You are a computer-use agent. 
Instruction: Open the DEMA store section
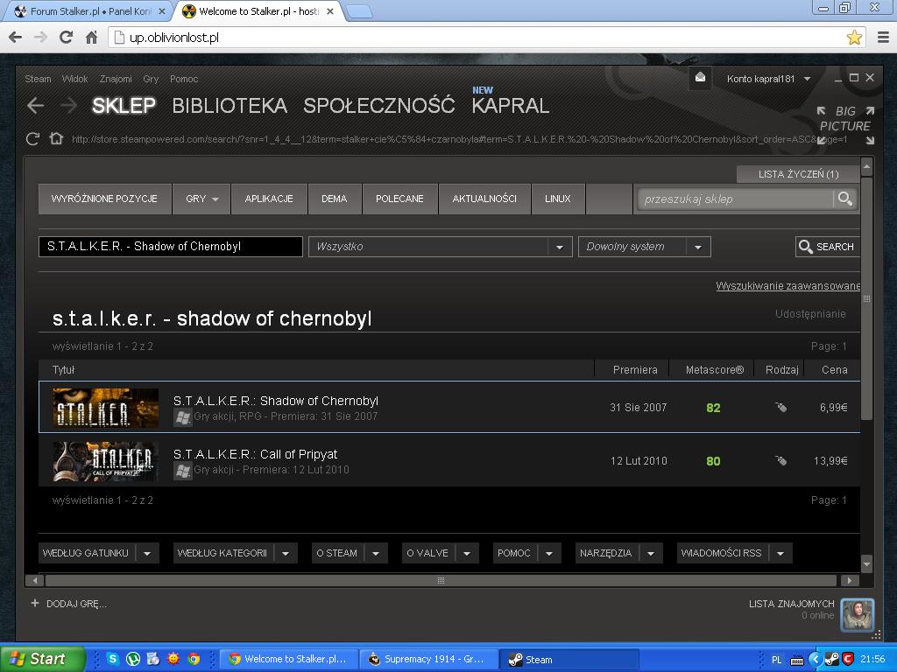click(334, 199)
